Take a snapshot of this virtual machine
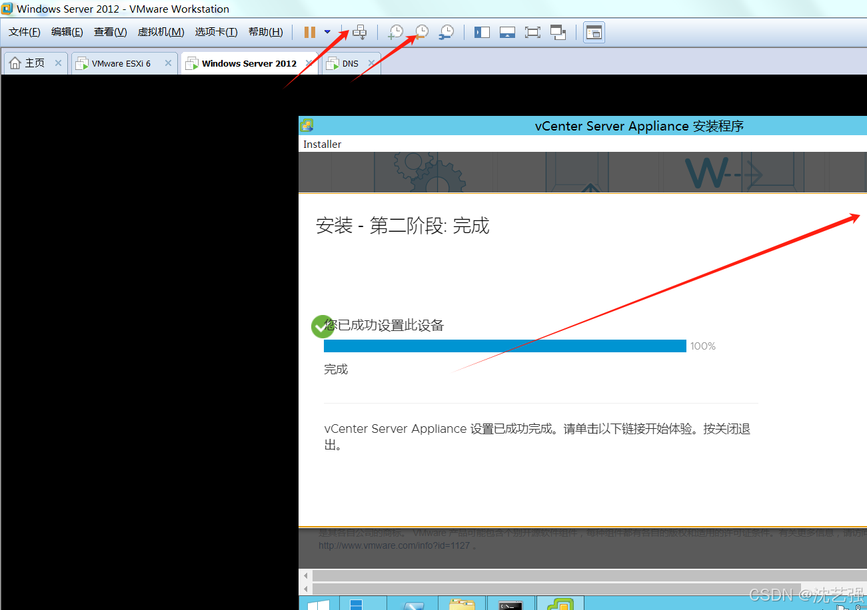This screenshot has width=867, height=610. tap(396, 32)
